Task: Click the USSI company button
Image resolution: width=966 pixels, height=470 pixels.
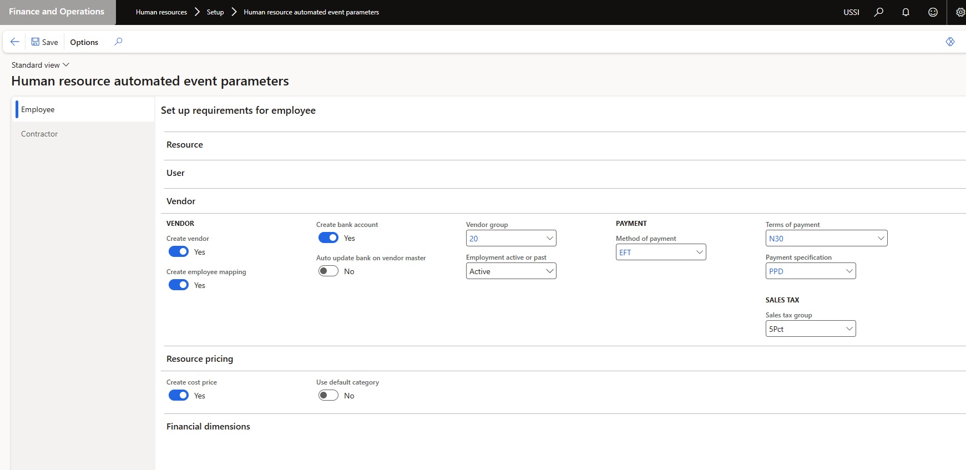Action: pos(851,12)
